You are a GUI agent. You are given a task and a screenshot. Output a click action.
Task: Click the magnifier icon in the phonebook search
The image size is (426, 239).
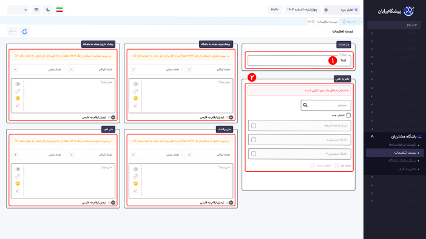(305, 105)
